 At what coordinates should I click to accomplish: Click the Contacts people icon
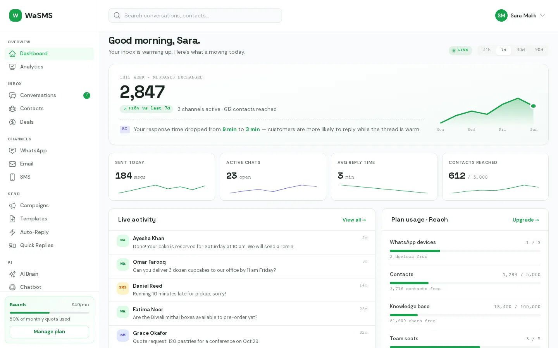(12, 109)
